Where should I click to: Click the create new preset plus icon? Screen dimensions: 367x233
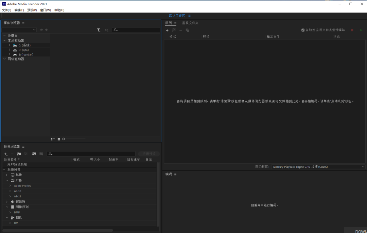point(6,154)
